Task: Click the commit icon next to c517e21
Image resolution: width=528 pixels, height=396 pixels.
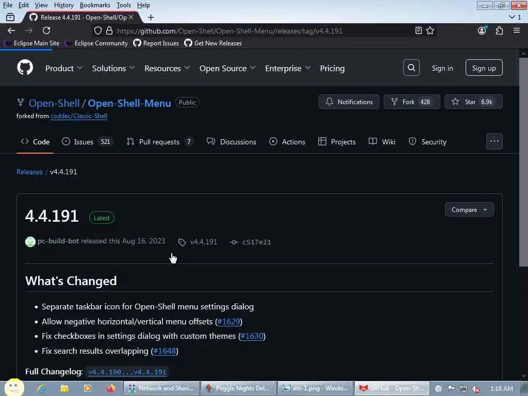Action: [234, 242]
